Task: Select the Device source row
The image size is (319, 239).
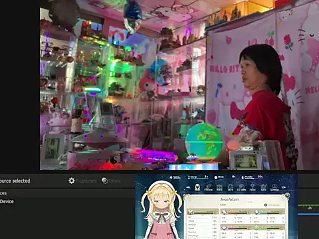Action: pos(7,201)
